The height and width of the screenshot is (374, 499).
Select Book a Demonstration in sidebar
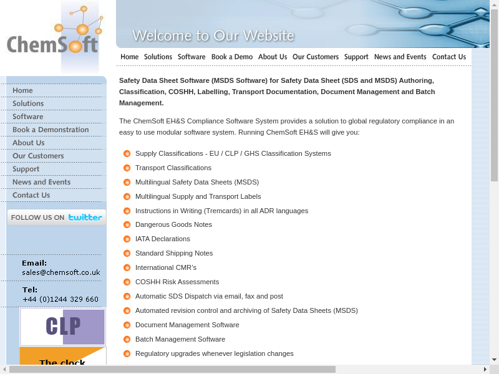tap(51, 130)
